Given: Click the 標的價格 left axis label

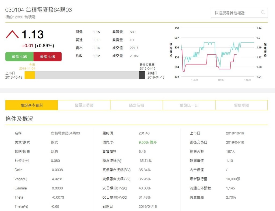Looking at the screenshot, I should click(x=171, y=50).
